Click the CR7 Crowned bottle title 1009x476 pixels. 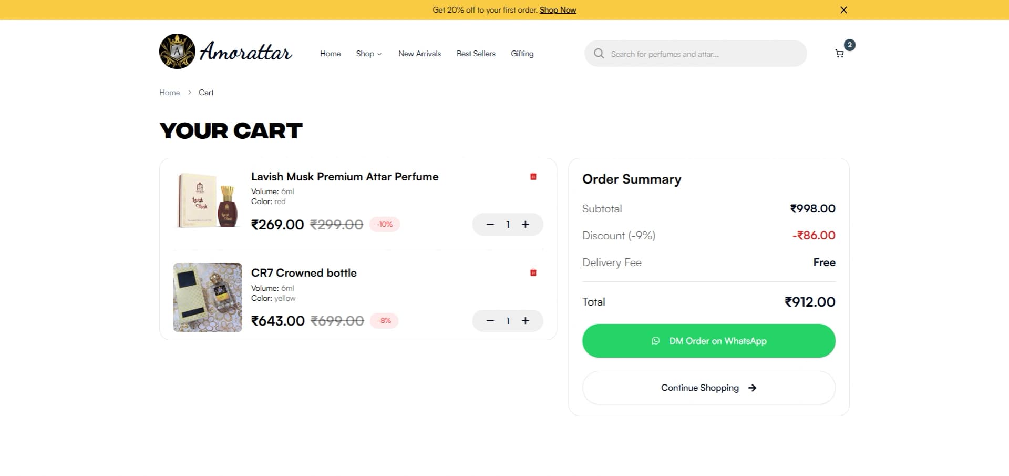304,273
